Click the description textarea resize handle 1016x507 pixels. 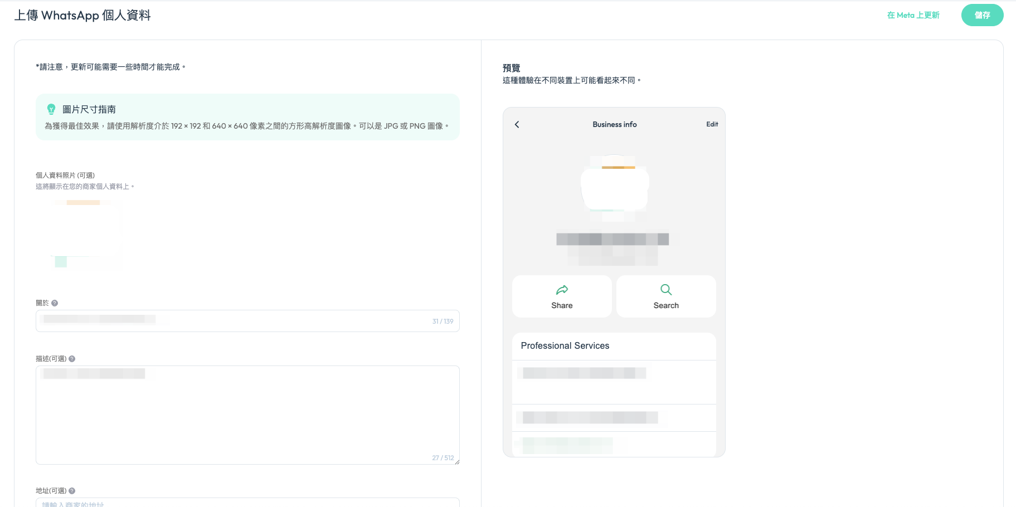click(x=457, y=462)
